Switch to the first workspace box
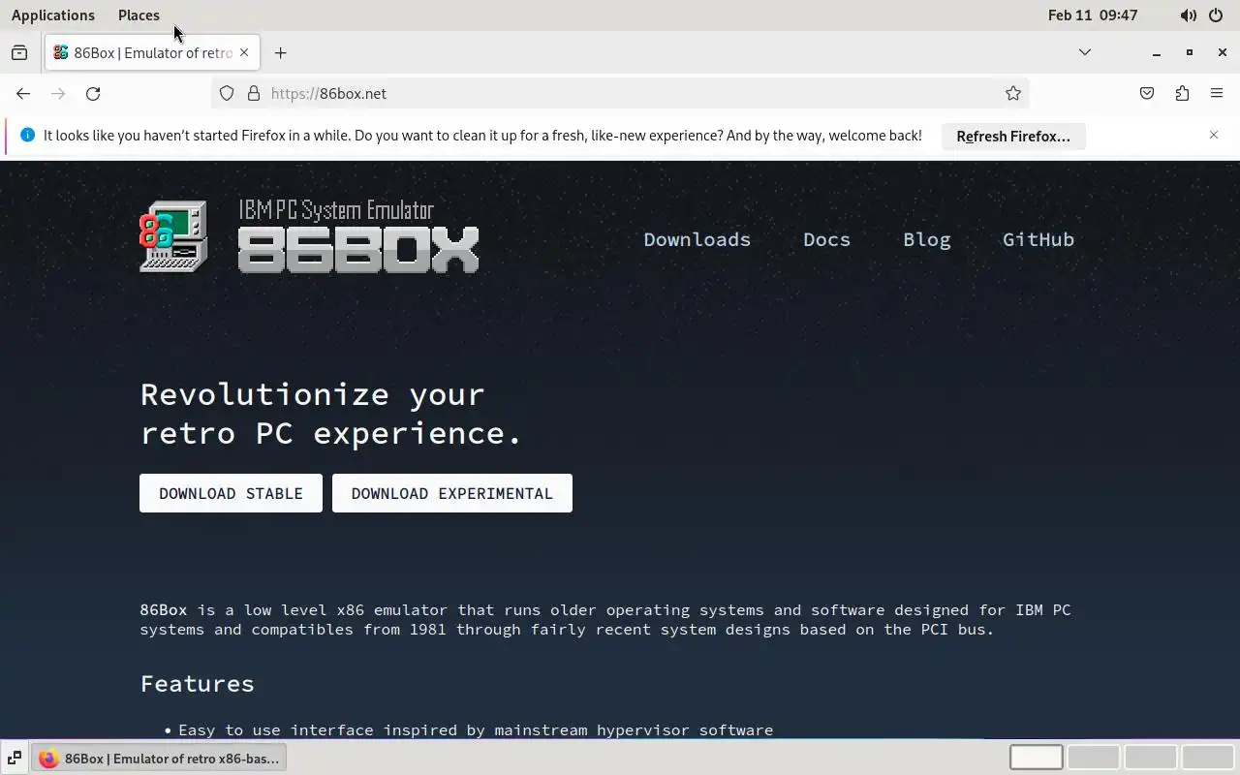This screenshot has width=1240, height=775. [x=1037, y=758]
